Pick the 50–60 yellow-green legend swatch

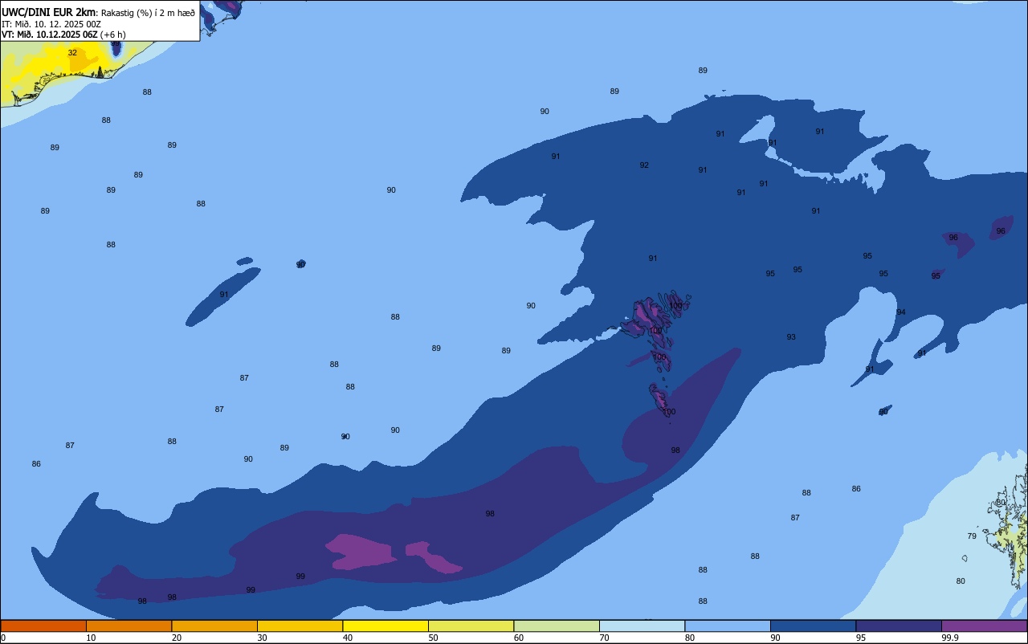(x=471, y=626)
